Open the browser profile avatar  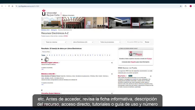[190, 6]
